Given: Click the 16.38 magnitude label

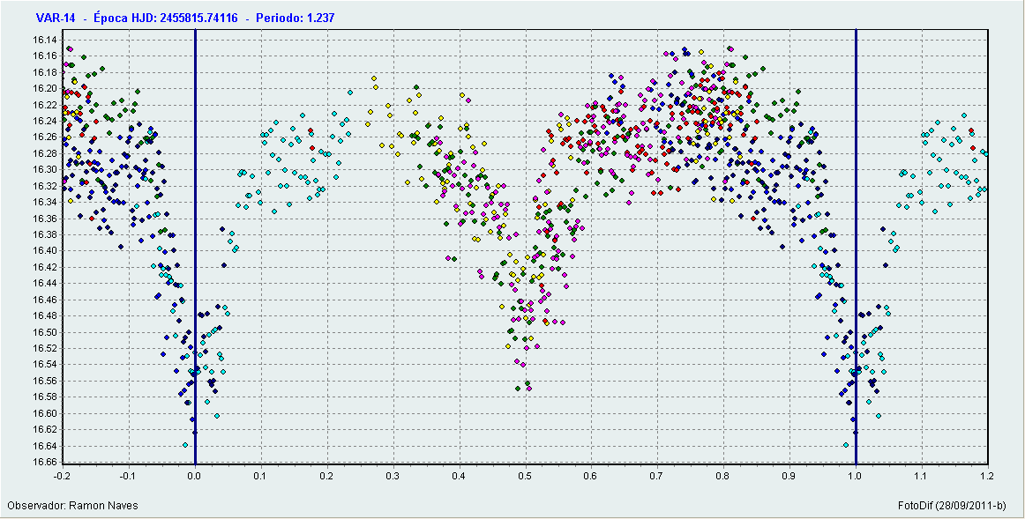Looking at the screenshot, I should click(44, 234).
